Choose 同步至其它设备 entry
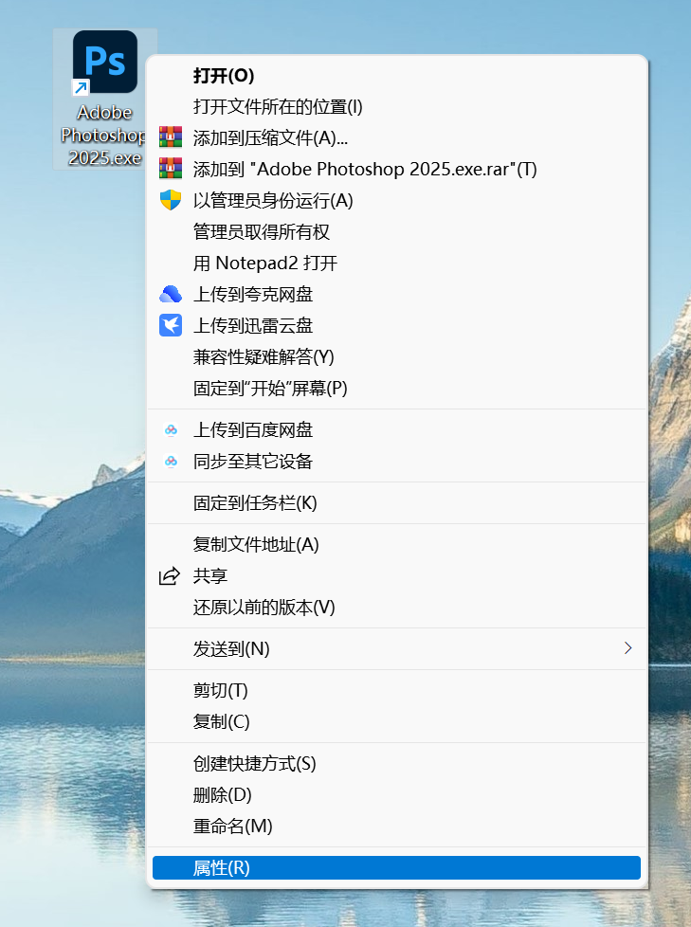 pos(396,462)
